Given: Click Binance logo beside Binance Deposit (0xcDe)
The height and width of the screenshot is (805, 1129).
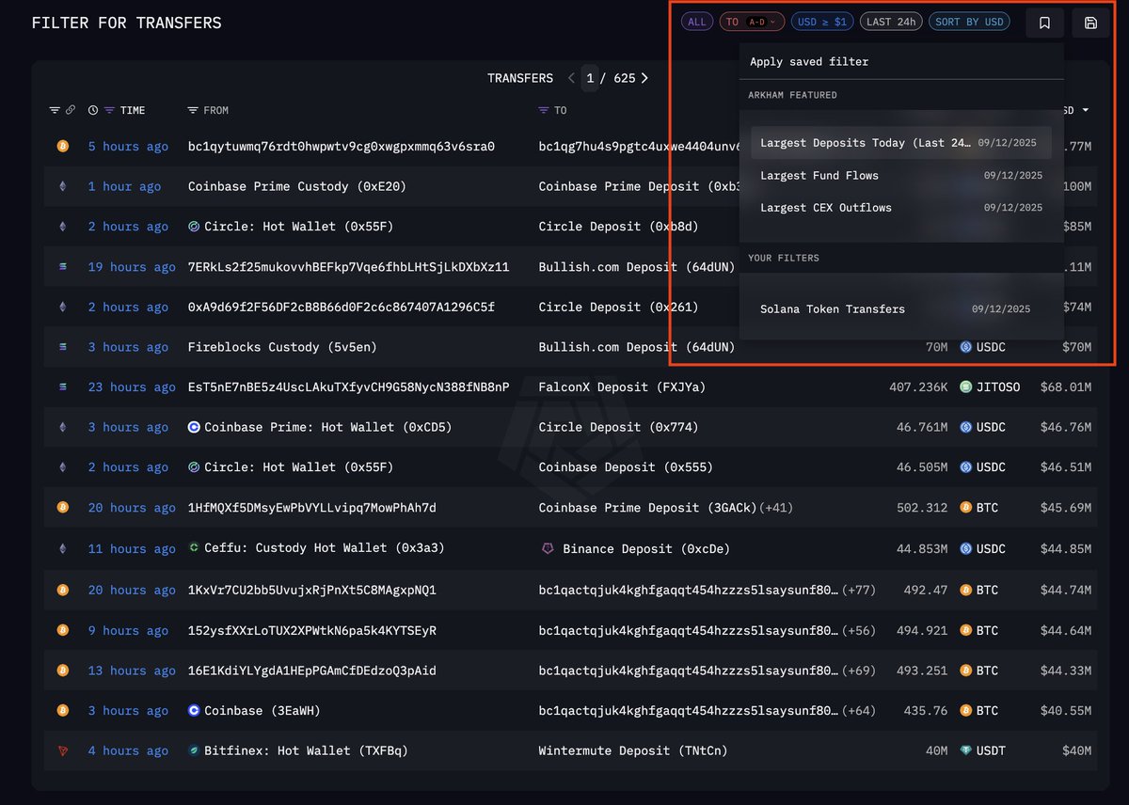Looking at the screenshot, I should click(547, 548).
